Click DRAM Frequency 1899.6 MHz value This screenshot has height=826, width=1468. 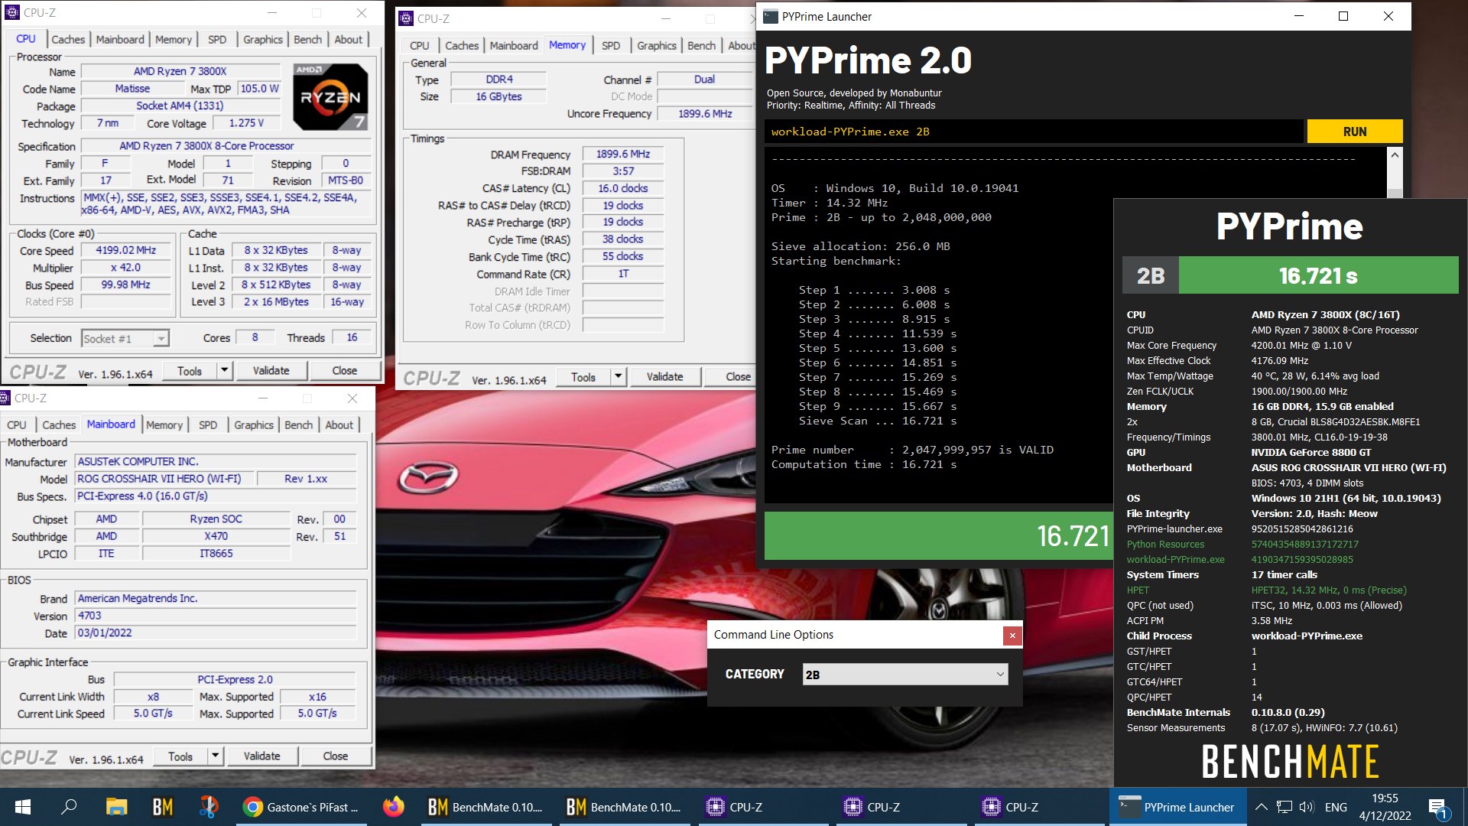pos(623,154)
